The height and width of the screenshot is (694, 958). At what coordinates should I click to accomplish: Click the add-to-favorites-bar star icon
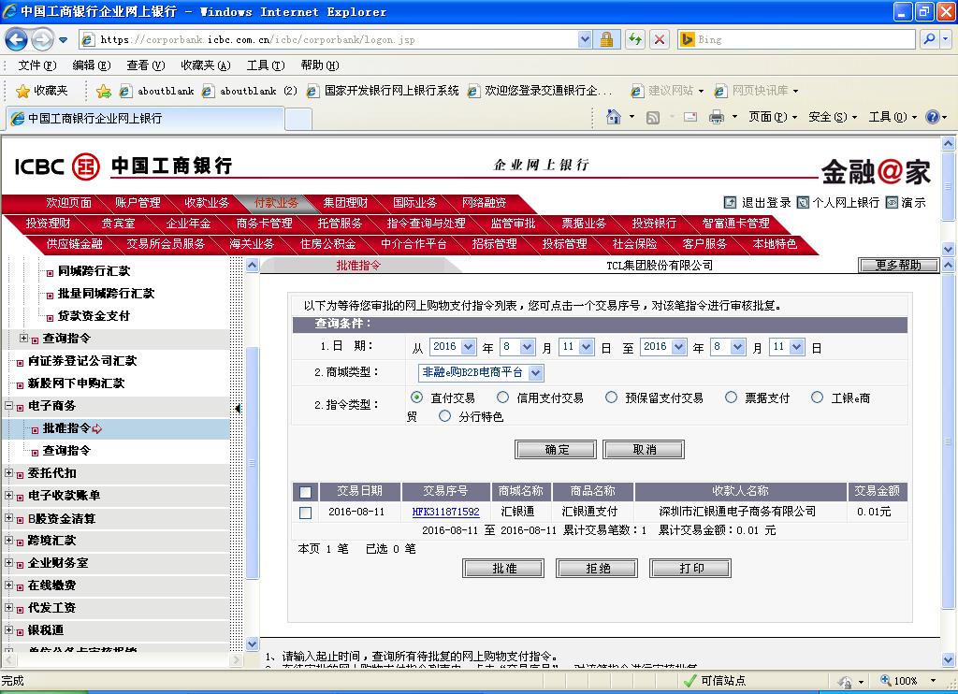click(104, 91)
